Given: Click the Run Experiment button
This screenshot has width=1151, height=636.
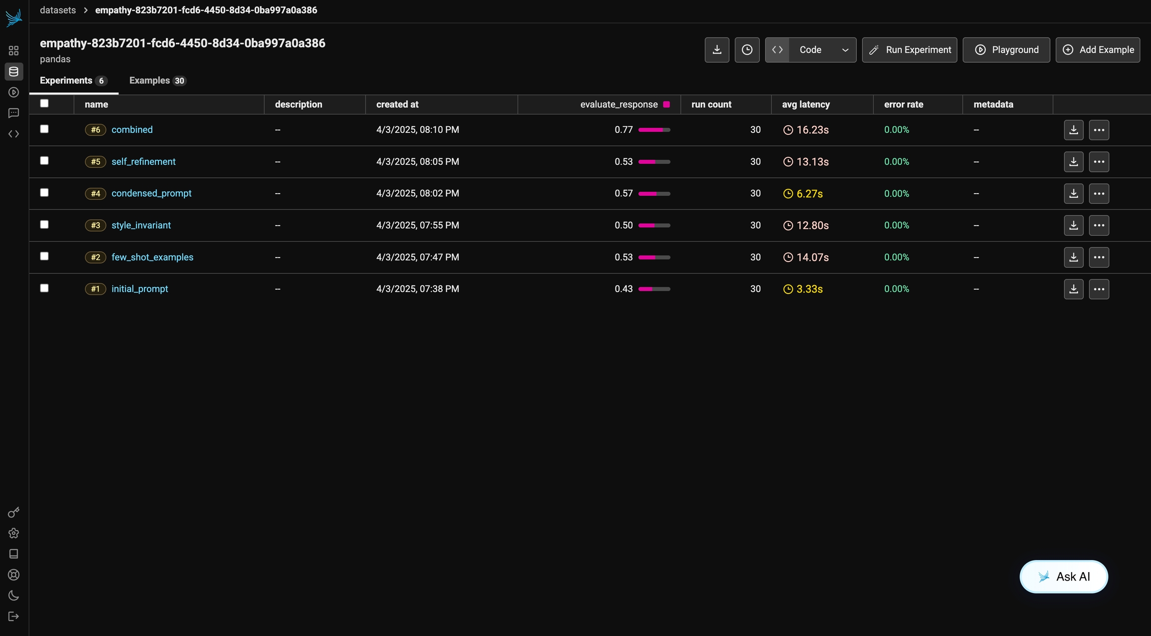Looking at the screenshot, I should pos(909,50).
